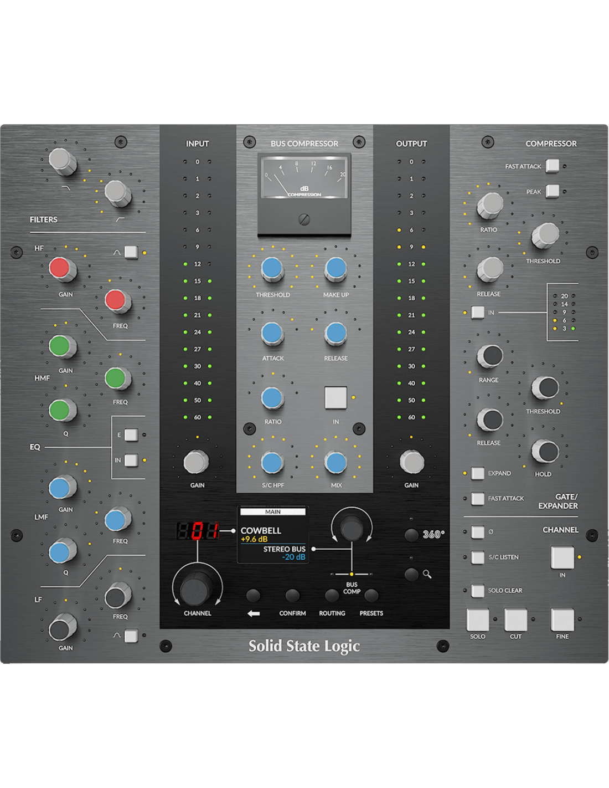This screenshot has height=788, width=609.
Task: Toggle the EQ type E button
Action: pyautogui.click(x=131, y=434)
